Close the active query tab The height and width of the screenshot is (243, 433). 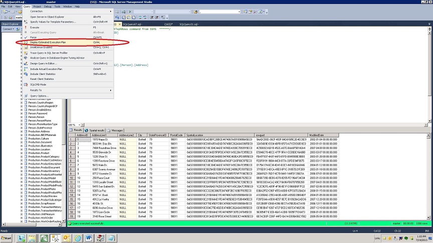tap(120, 24)
